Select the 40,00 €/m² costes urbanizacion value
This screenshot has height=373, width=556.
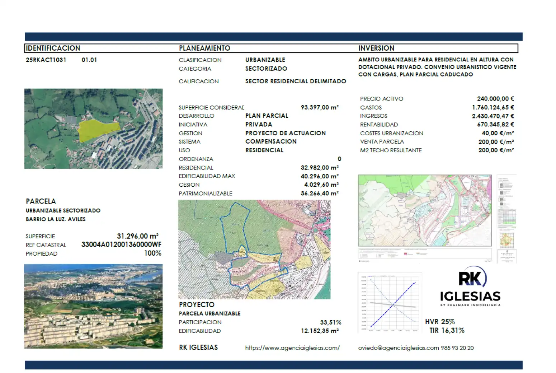[x=498, y=133]
